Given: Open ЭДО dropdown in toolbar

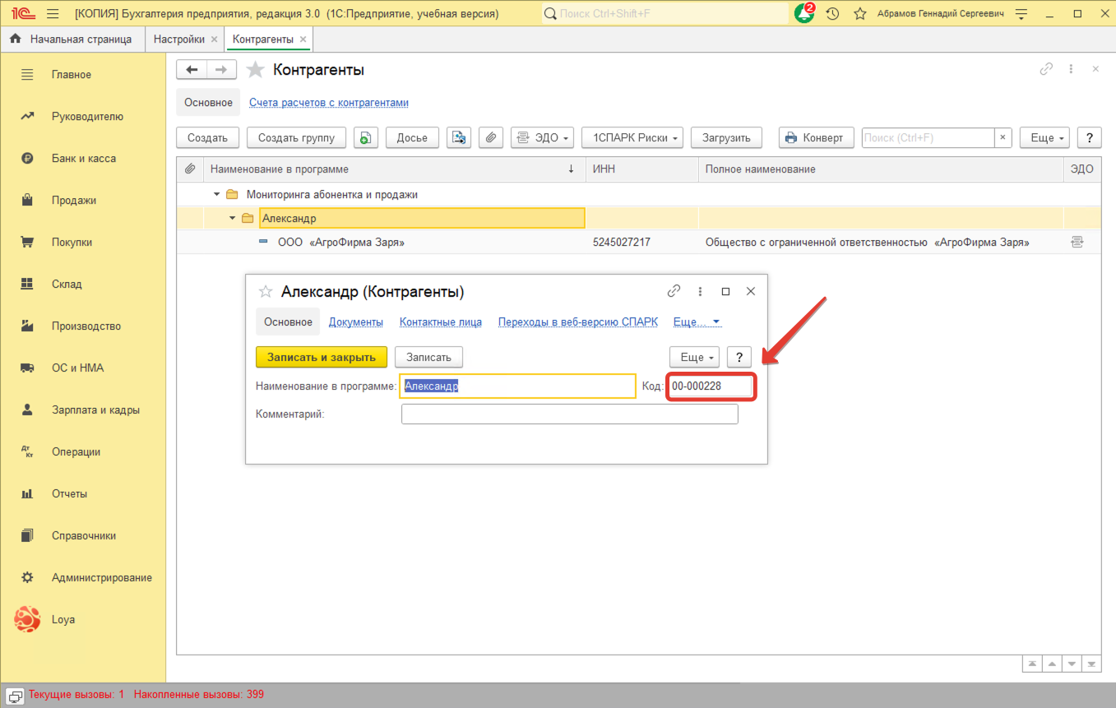Looking at the screenshot, I should click(542, 138).
